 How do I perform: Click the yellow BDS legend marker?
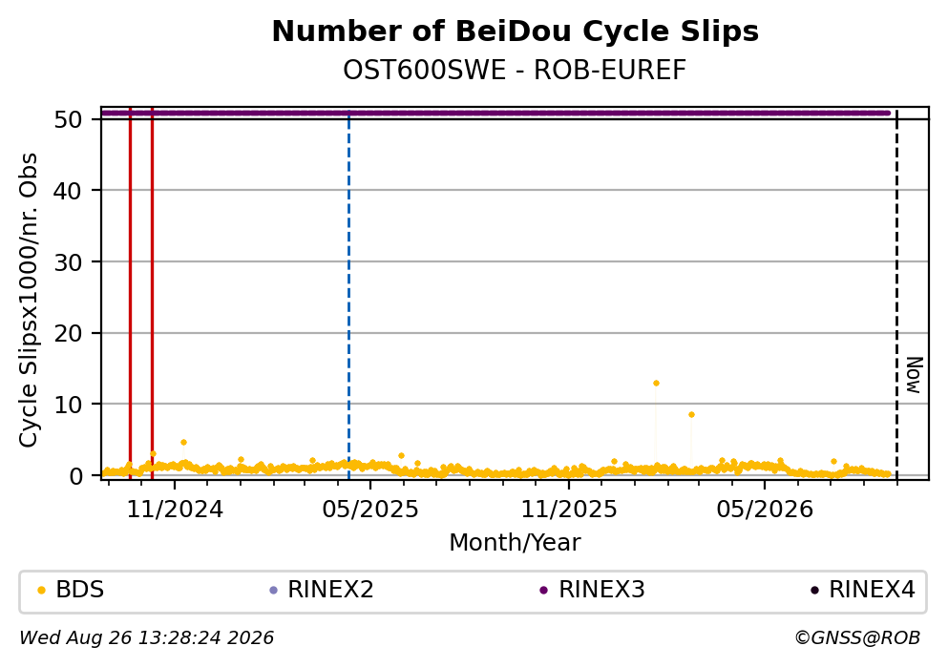pos(41,591)
